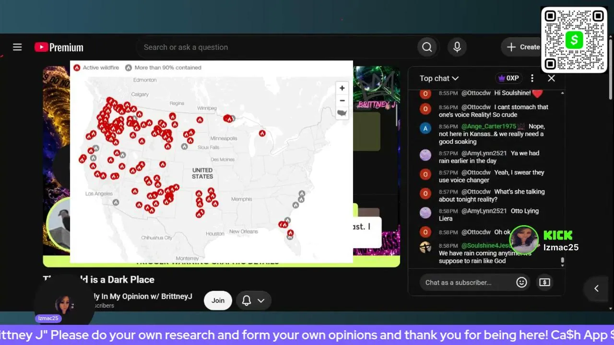Zoom out on the wildfire map
The image size is (614, 345).
[342, 101]
